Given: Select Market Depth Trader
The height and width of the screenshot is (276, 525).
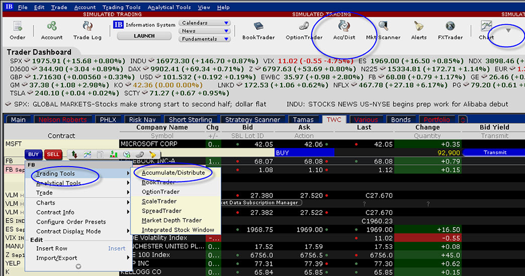Looking at the screenshot, I should point(172,220).
